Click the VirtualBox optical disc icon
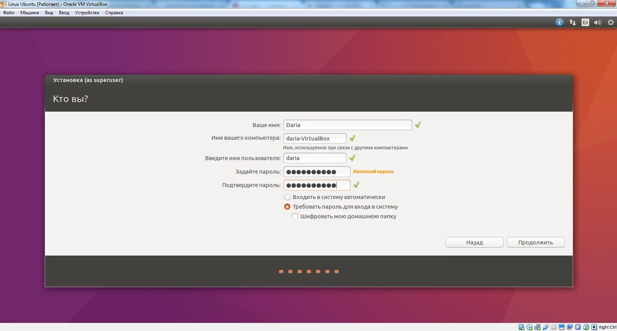617x331 pixels. pos(529,327)
